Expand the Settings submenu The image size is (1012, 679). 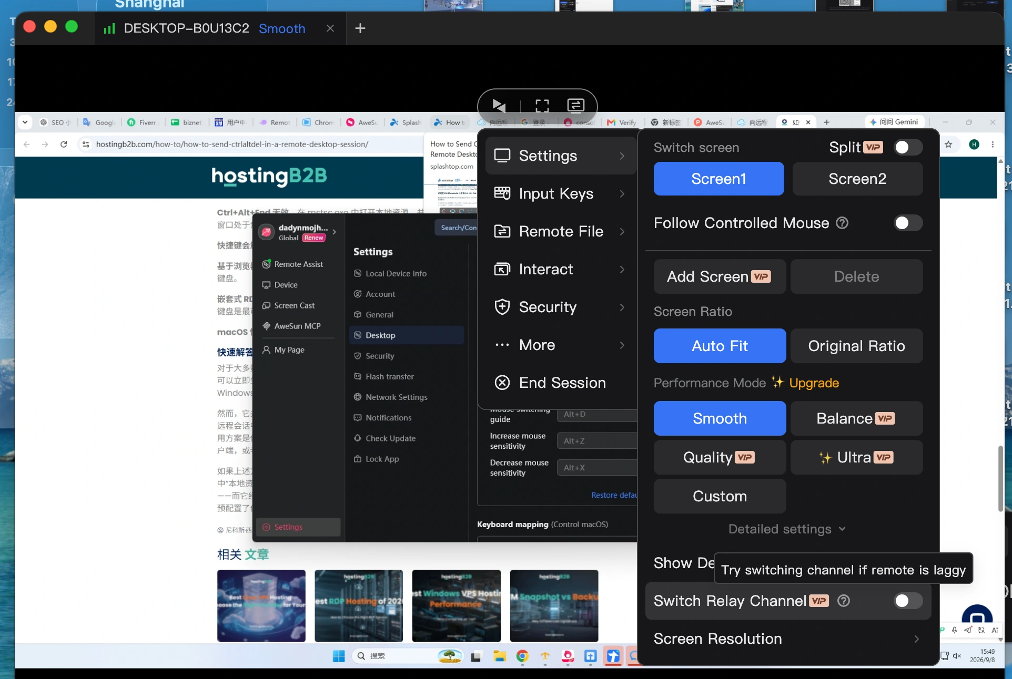[561, 156]
